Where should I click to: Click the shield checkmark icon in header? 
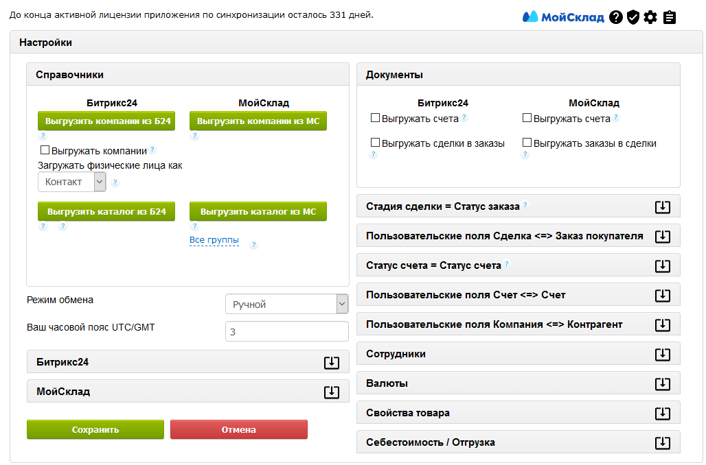point(633,17)
